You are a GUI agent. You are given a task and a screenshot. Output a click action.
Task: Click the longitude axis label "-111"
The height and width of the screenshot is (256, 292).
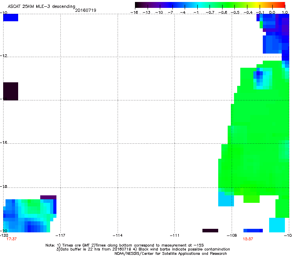coord(175,236)
